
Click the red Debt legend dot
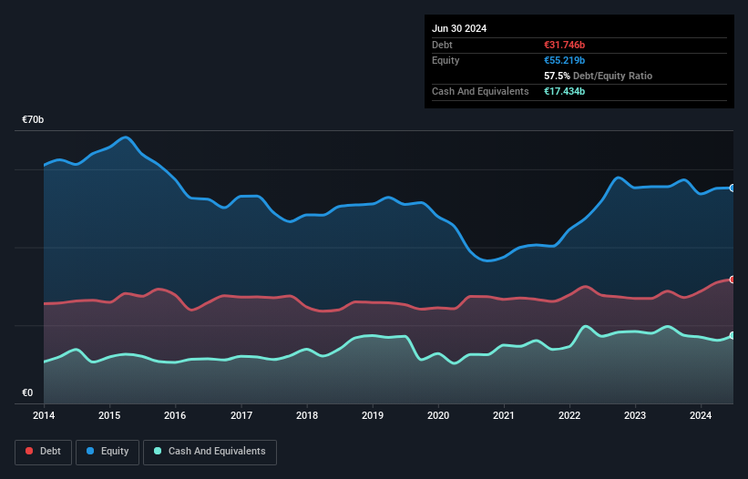pyautogui.click(x=29, y=451)
